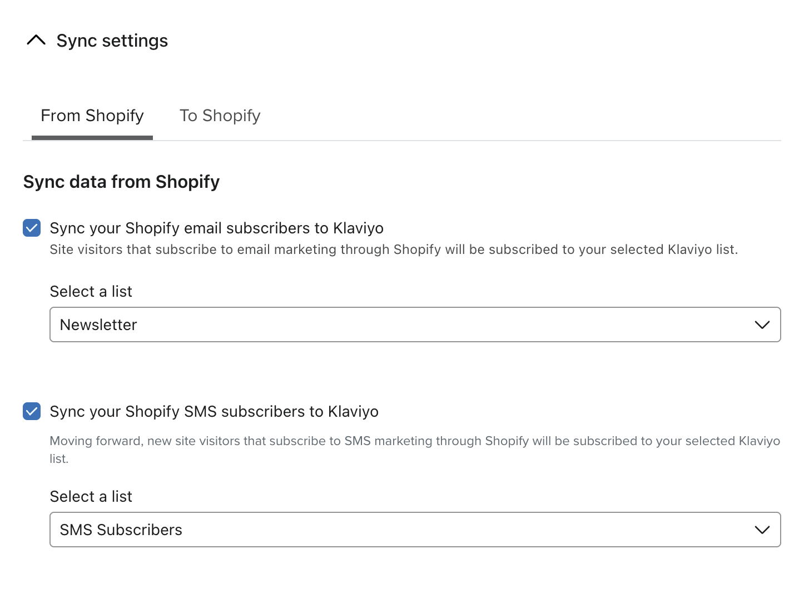The image size is (804, 589).
Task: Select the From Shopify tab
Action: tap(92, 116)
